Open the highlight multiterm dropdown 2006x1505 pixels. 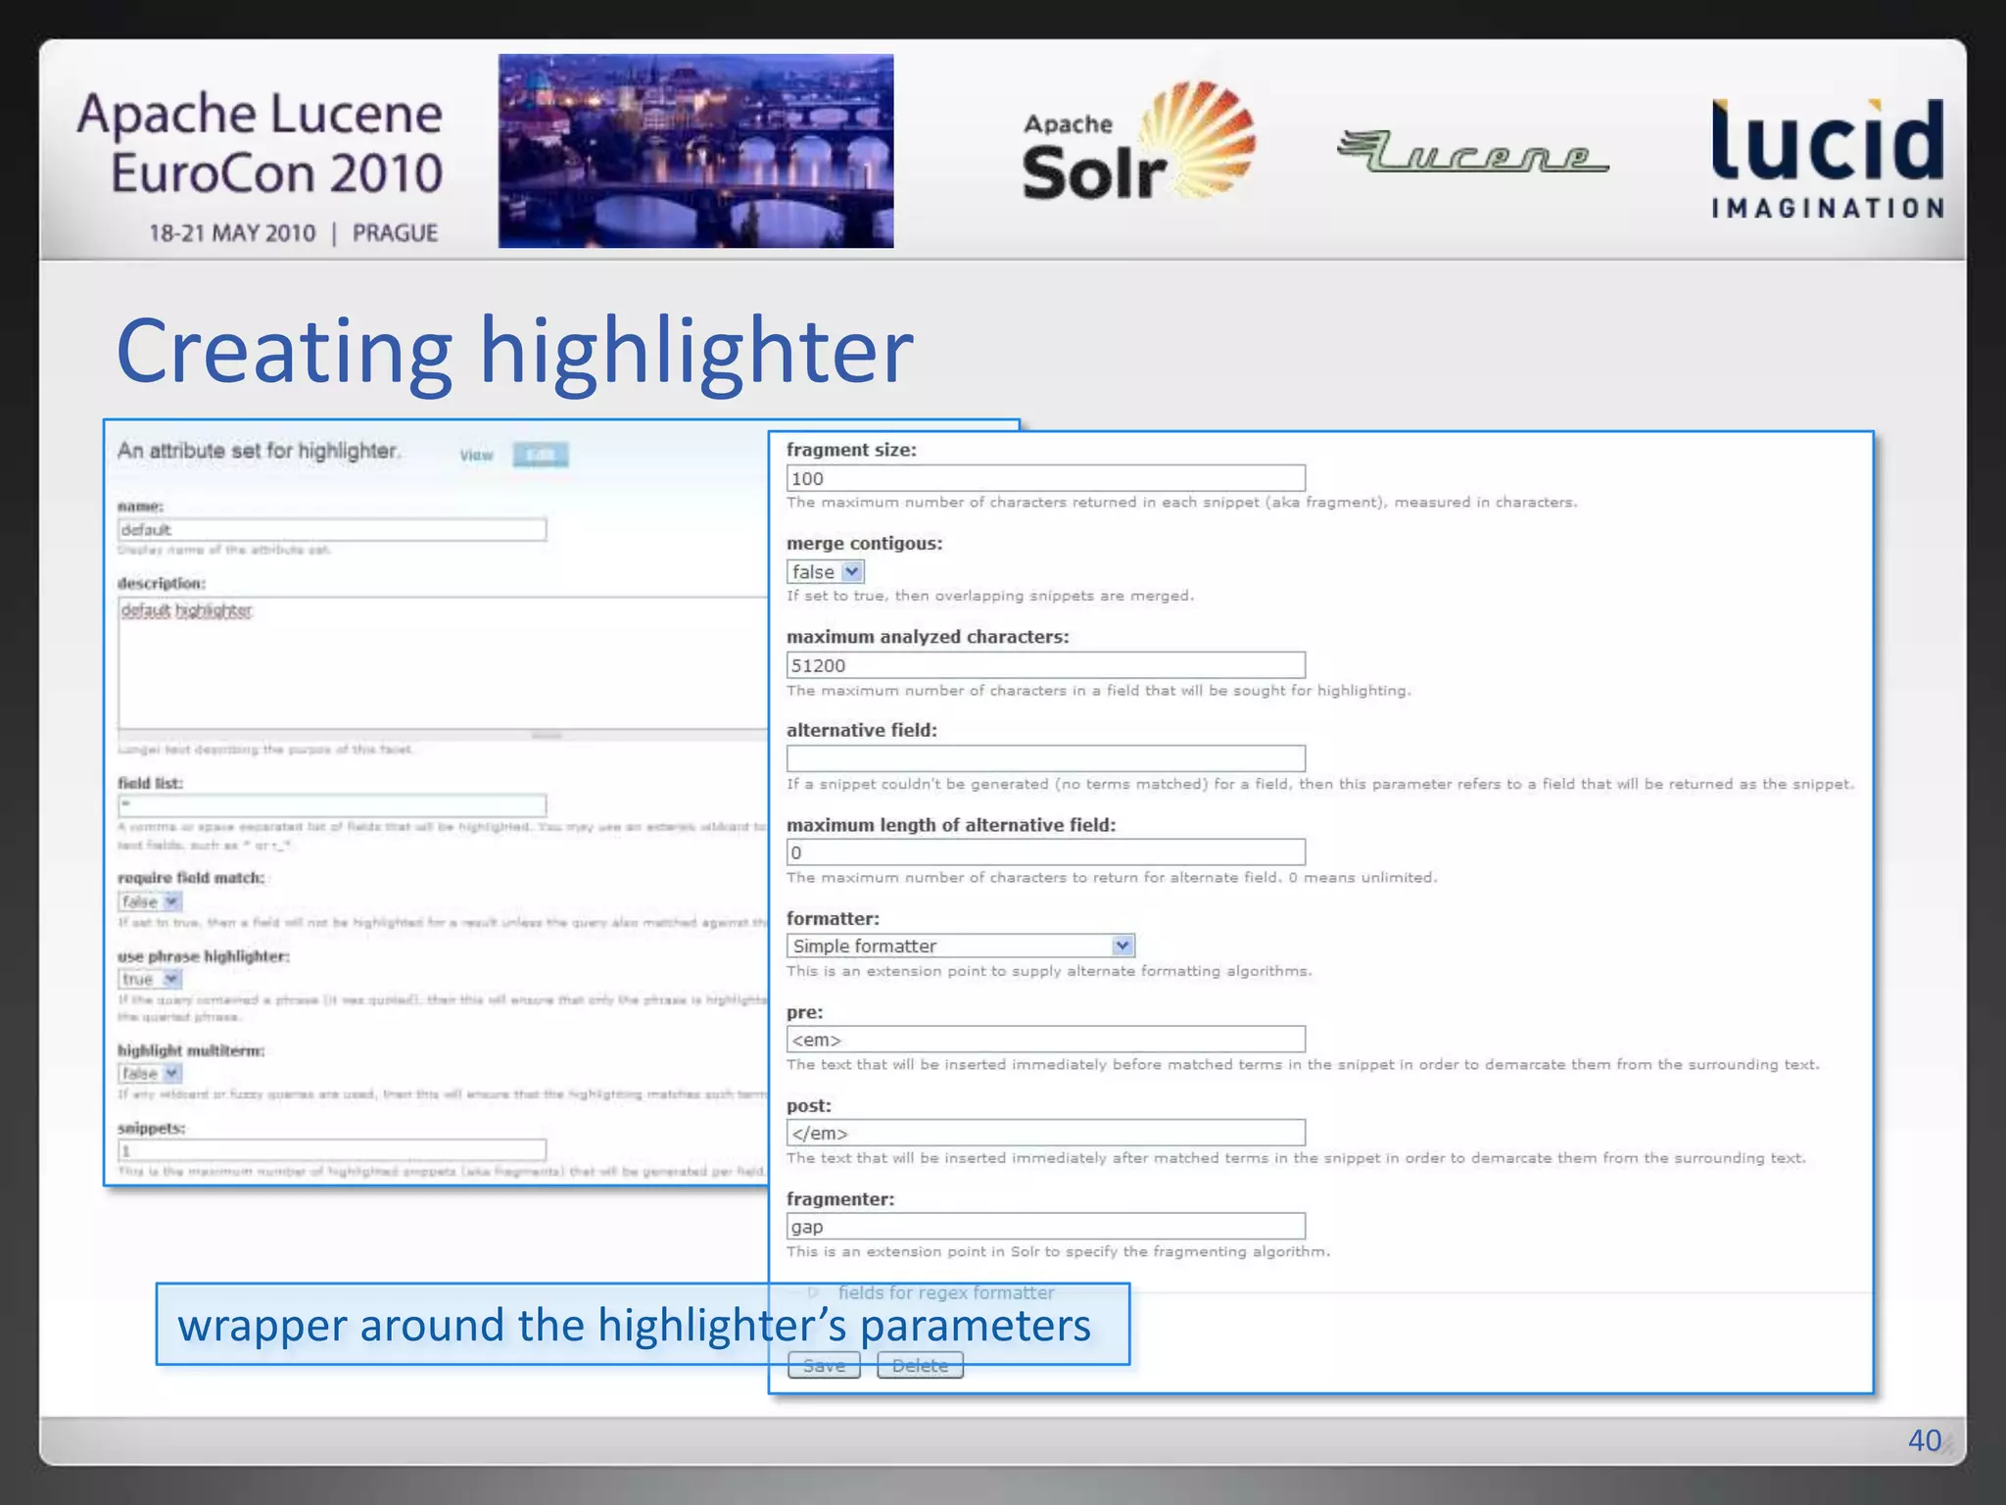coord(150,1074)
